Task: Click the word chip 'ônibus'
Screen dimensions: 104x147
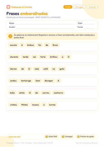Action: 30,45
